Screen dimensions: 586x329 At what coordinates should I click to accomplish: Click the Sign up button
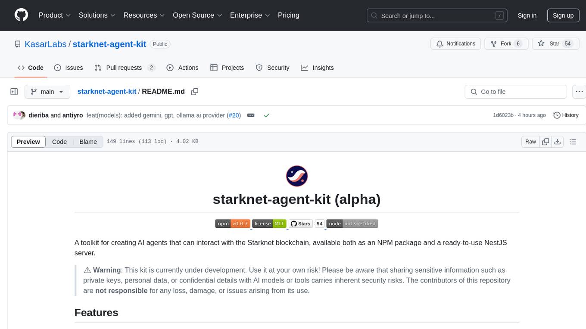[x=563, y=16]
